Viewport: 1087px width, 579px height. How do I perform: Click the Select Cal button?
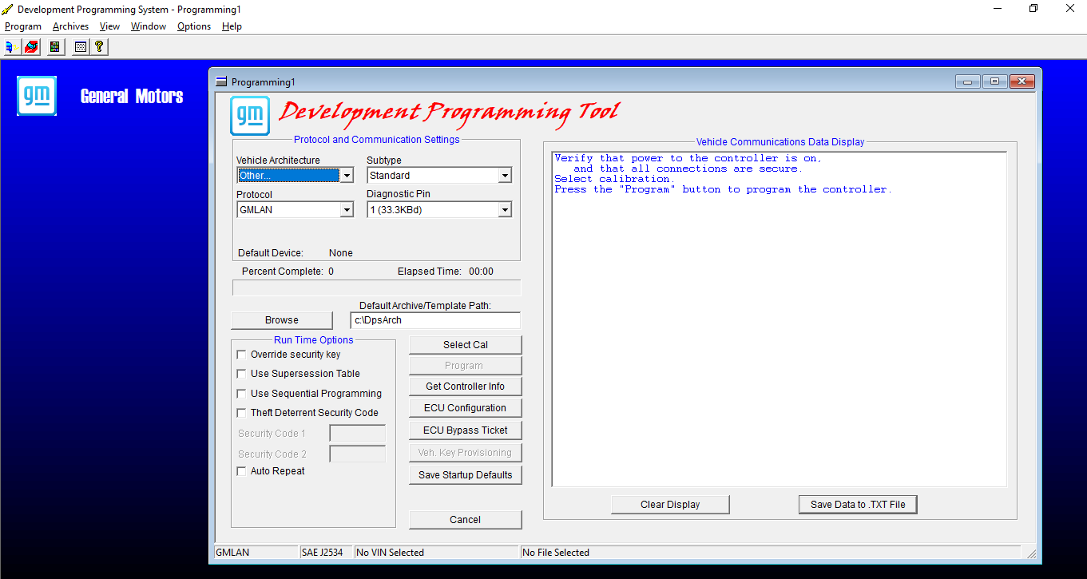(465, 345)
